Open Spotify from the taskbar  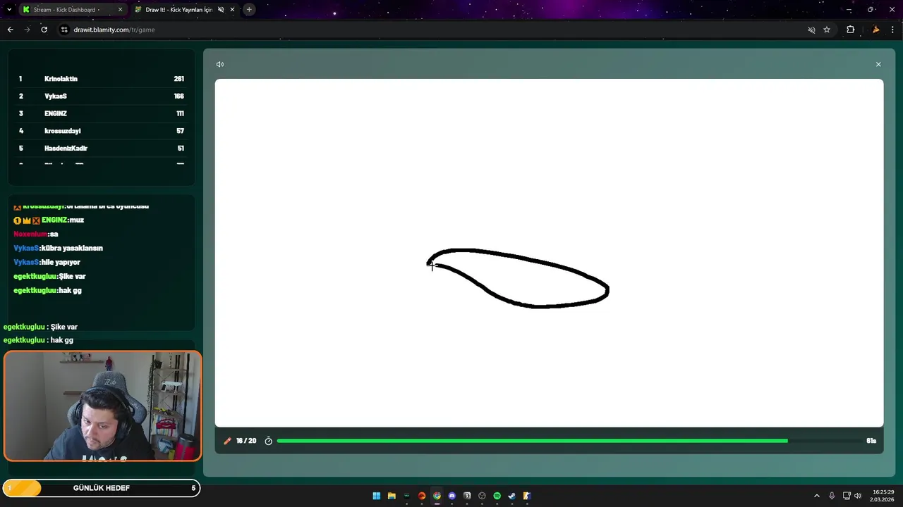tap(497, 496)
